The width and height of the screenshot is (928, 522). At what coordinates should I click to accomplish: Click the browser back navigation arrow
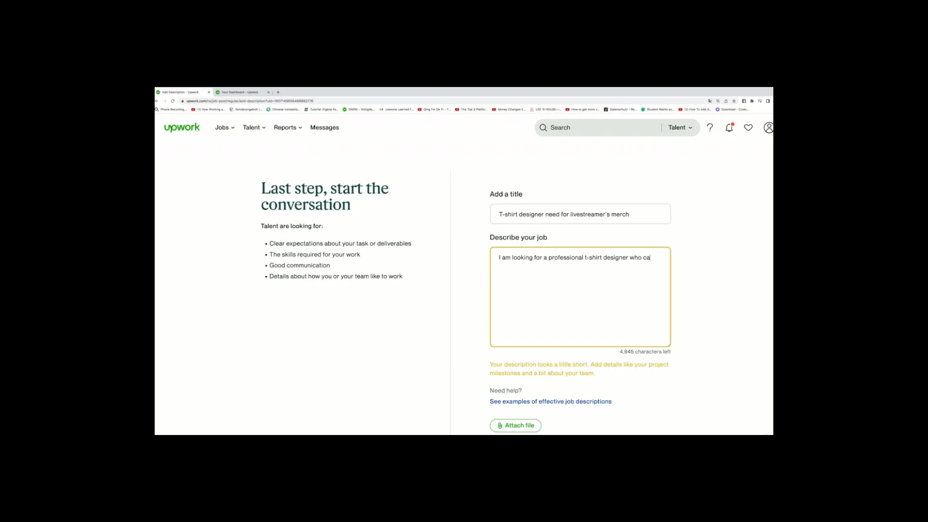click(x=158, y=101)
